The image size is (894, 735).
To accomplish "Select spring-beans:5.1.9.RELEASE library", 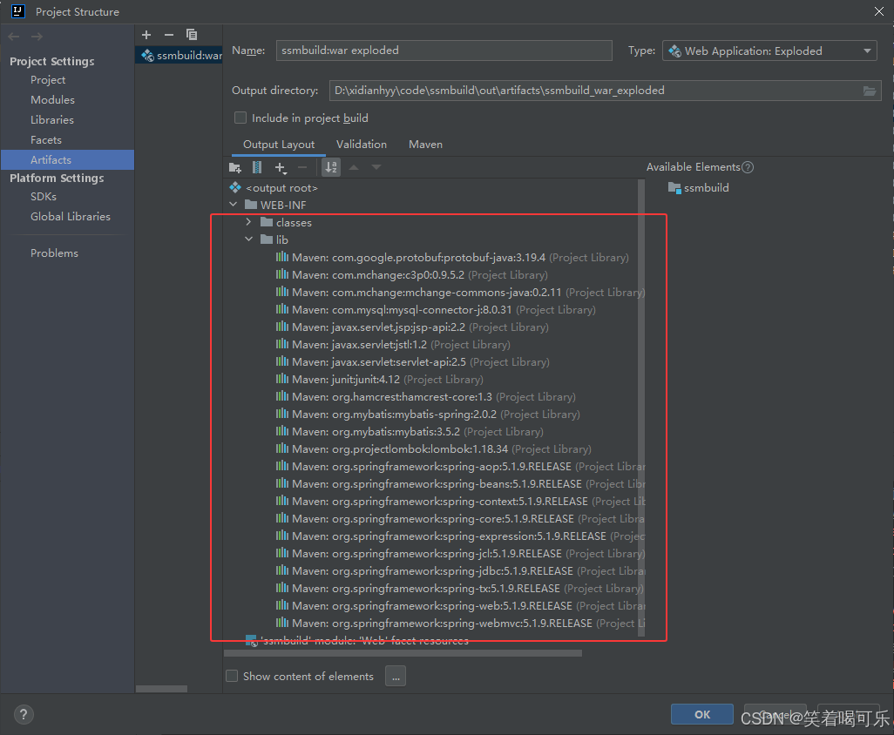I will click(x=460, y=483).
